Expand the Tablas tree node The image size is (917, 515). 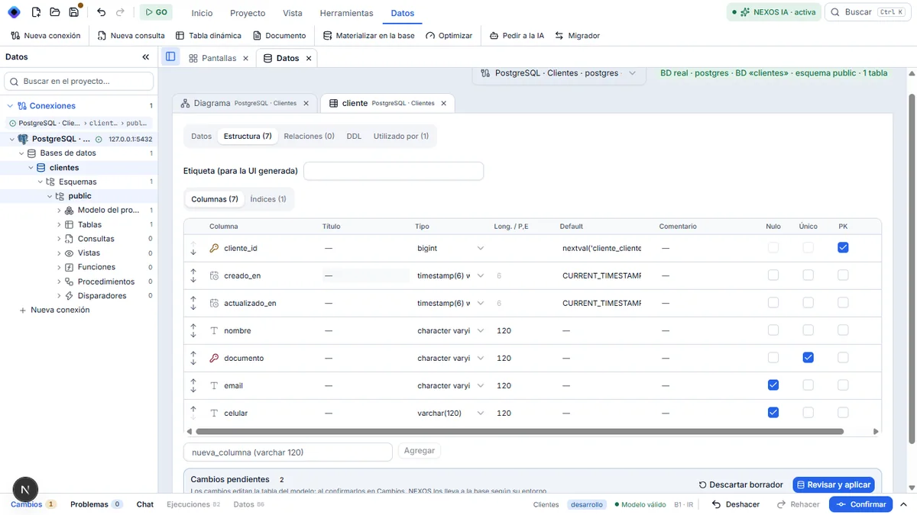click(x=60, y=225)
